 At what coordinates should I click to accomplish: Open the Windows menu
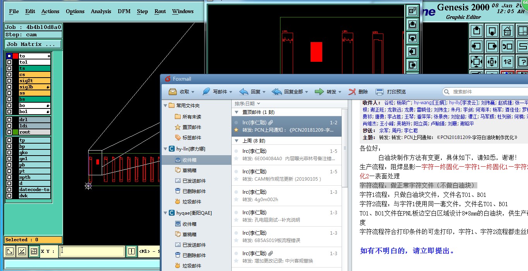183,11
